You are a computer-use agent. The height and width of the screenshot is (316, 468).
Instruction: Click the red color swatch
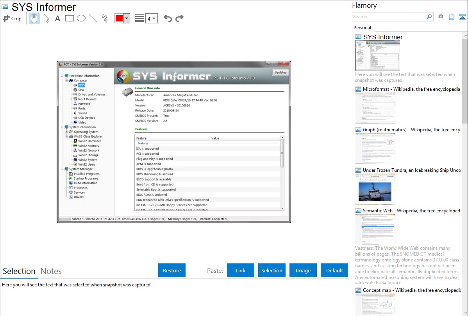pos(119,18)
